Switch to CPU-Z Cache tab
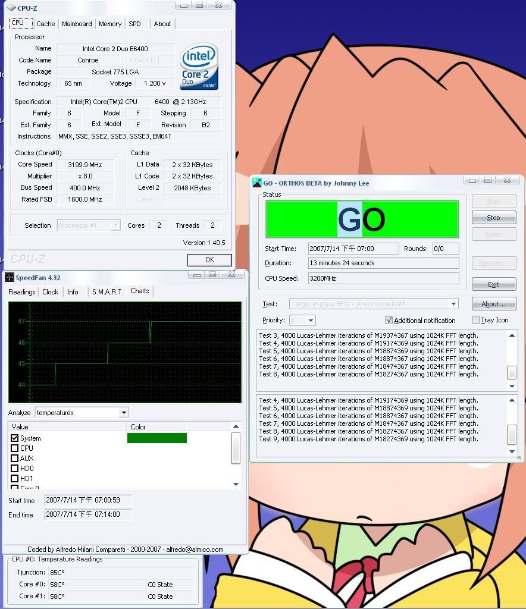Screen dimensions: 526x609 tap(45, 24)
